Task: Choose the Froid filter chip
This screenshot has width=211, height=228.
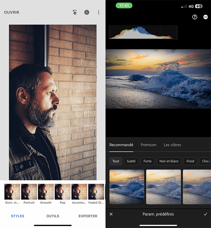Action: tap(190, 161)
